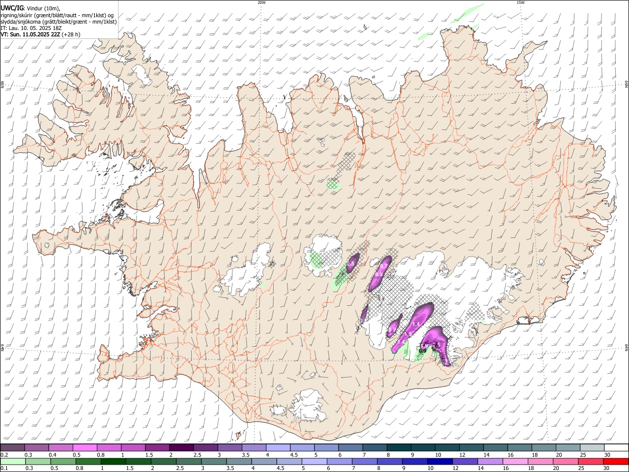Click the bottom-row blue swatch between 10 and 12
This screenshot has width=629, height=472.
[440, 461]
